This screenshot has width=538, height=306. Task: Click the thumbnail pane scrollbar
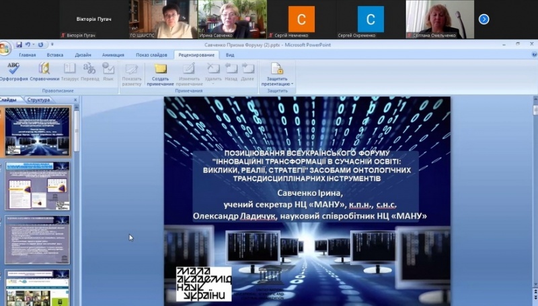[77, 130]
